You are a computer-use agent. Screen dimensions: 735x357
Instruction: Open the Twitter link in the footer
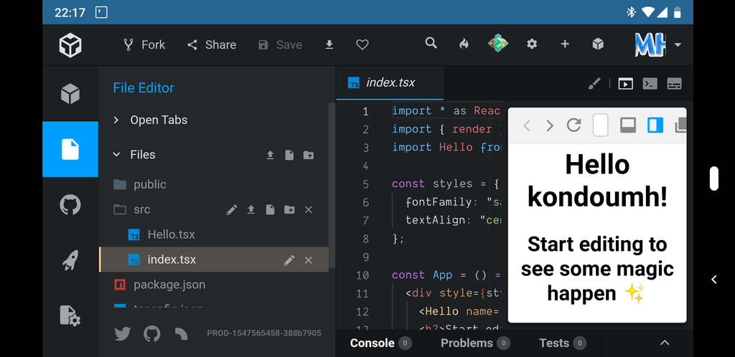(122, 333)
